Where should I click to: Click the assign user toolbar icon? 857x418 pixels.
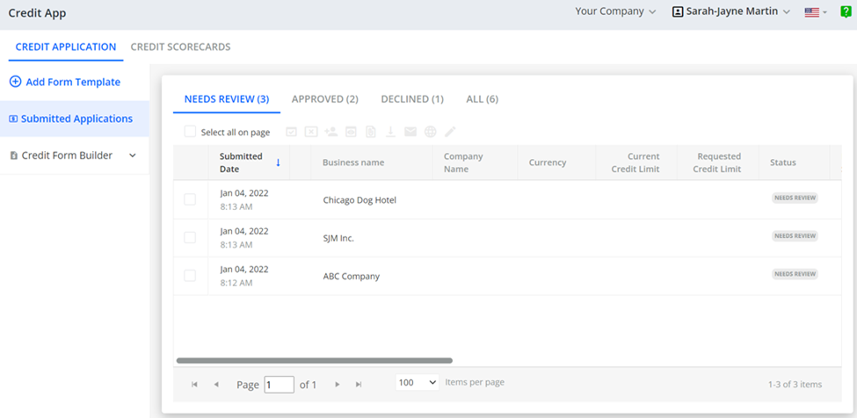(x=330, y=132)
